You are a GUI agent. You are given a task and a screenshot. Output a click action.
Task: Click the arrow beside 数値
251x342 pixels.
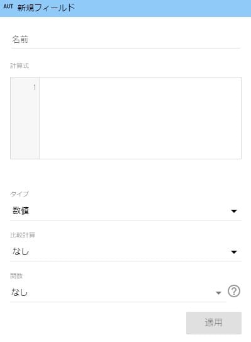234,211
